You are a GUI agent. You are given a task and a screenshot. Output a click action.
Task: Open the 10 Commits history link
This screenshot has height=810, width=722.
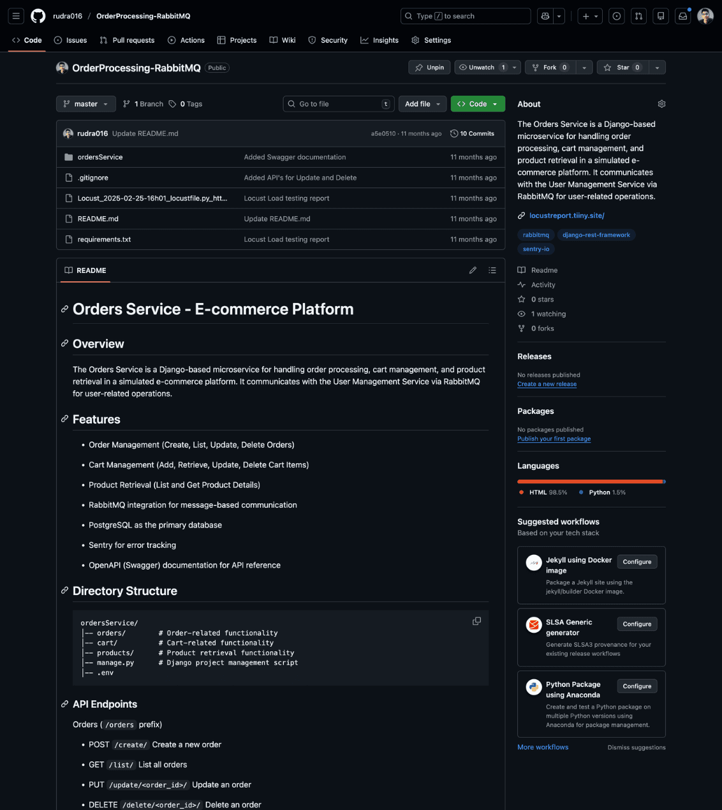472,133
